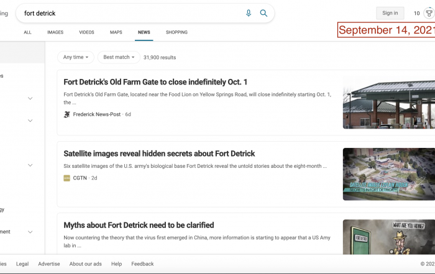Click the Feedback footer link
This screenshot has height=274, width=435.
[142, 263]
